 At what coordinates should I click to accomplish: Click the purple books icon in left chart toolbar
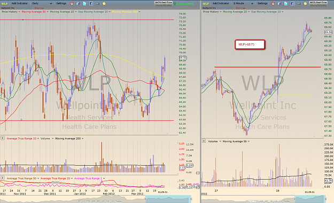point(78,3)
